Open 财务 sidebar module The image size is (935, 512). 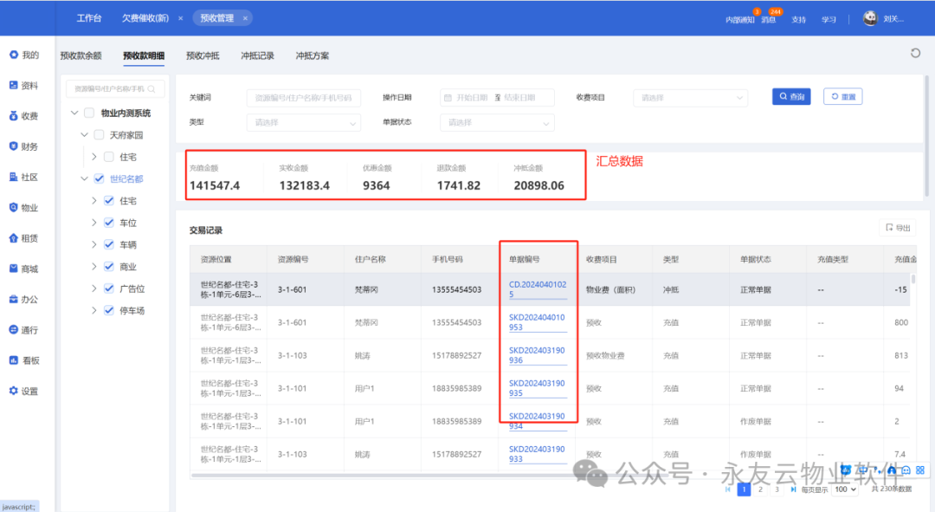pyautogui.click(x=24, y=146)
